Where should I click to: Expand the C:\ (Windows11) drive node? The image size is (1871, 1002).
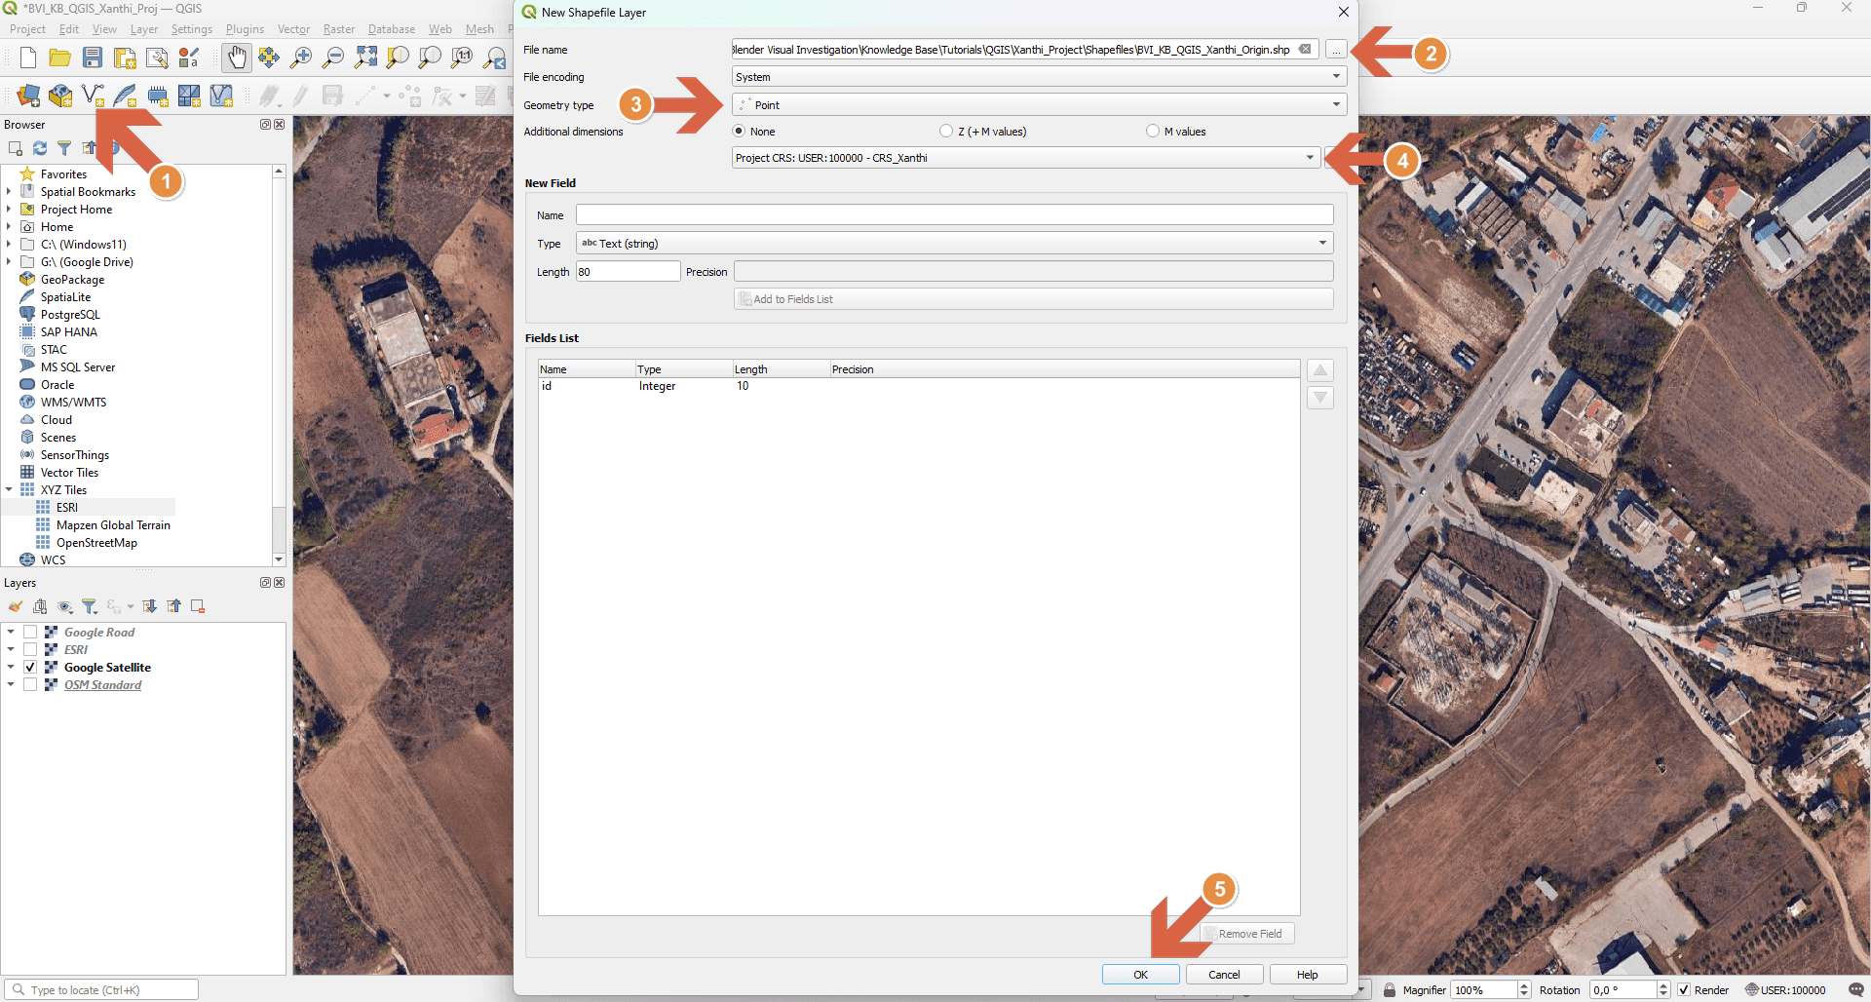[9, 245]
